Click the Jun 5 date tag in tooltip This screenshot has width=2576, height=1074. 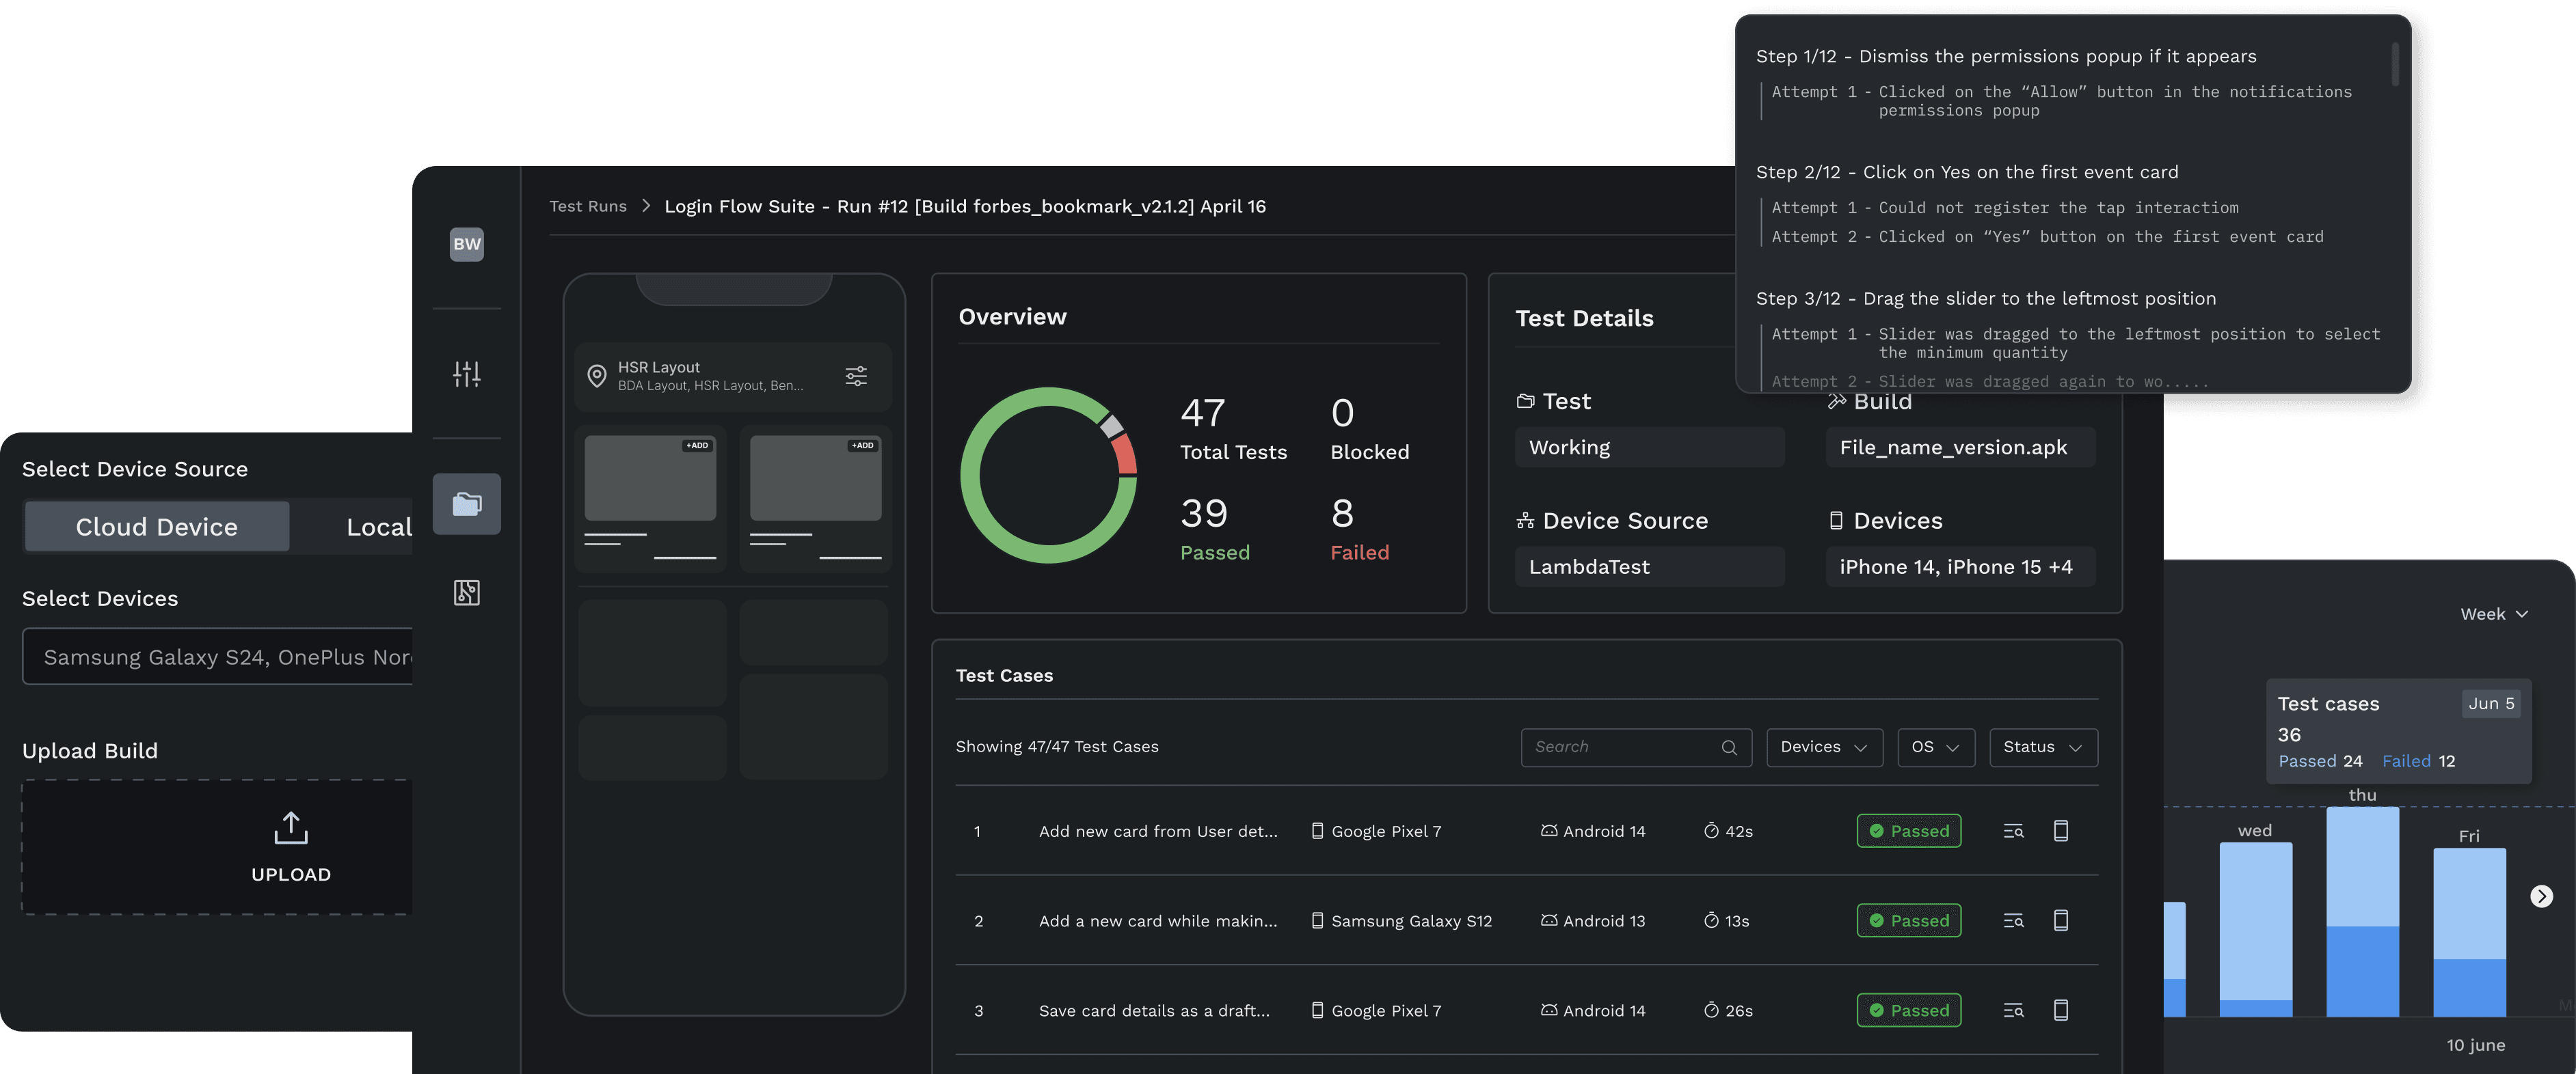click(2491, 703)
